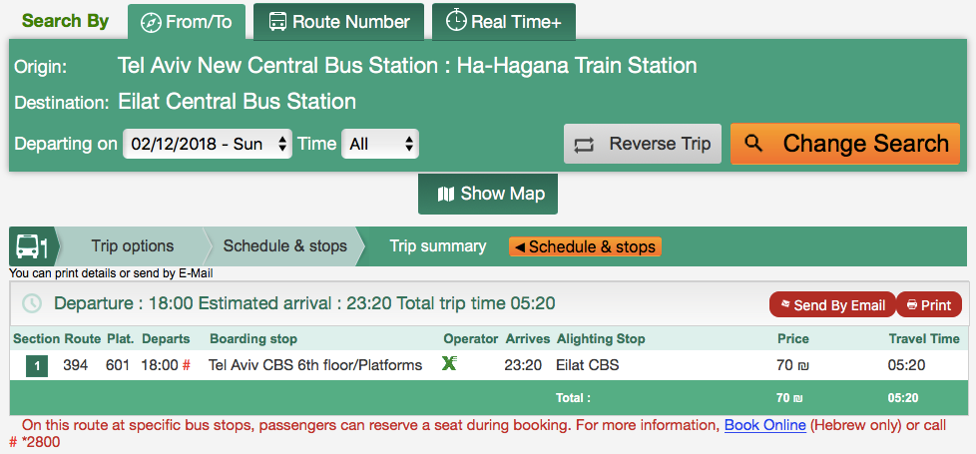Click the magnifier icon in Change Search

click(753, 144)
